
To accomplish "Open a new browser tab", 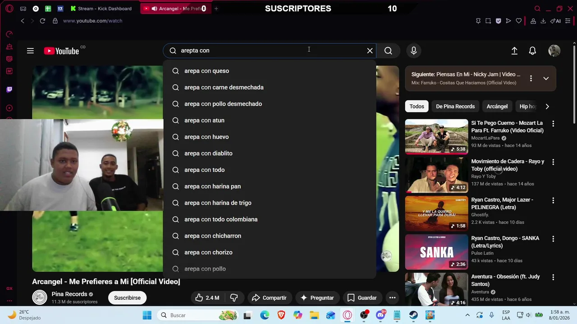I will [x=216, y=9].
